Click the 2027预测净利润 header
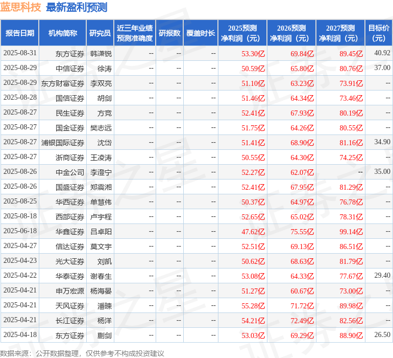Viewport: 393px width, 358px height. click(x=340, y=33)
